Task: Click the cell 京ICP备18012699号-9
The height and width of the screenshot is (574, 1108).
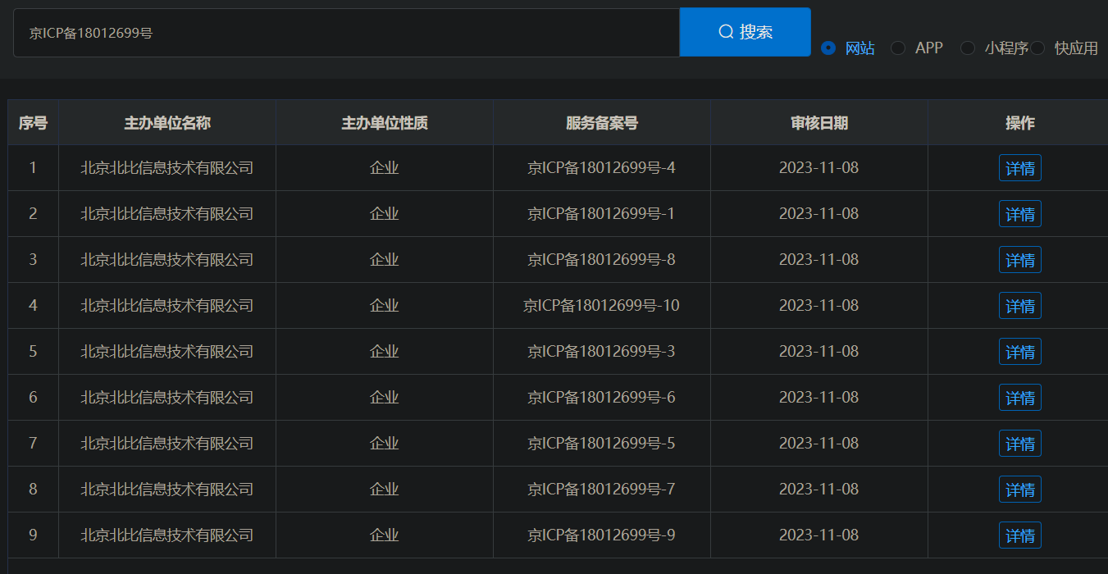Action: point(602,535)
